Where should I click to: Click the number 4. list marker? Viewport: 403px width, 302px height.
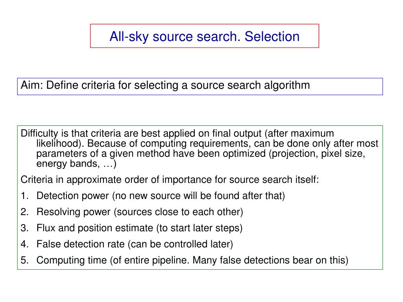pyautogui.click(x=24, y=244)
